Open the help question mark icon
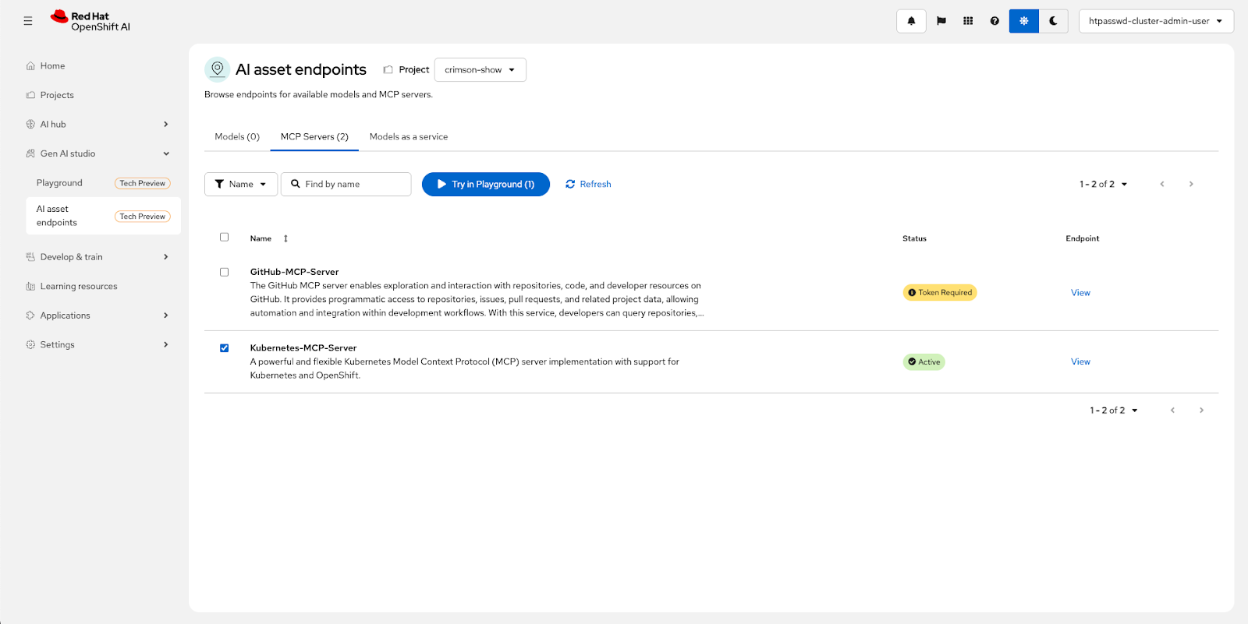This screenshot has height=624, width=1248. pyautogui.click(x=994, y=21)
